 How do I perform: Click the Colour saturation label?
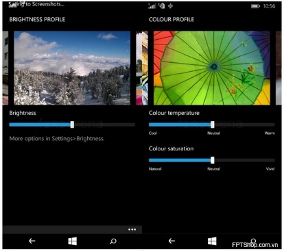[171, 148]
